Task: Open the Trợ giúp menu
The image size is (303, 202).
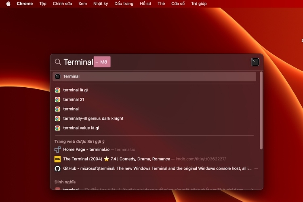Action: [199, 4]
